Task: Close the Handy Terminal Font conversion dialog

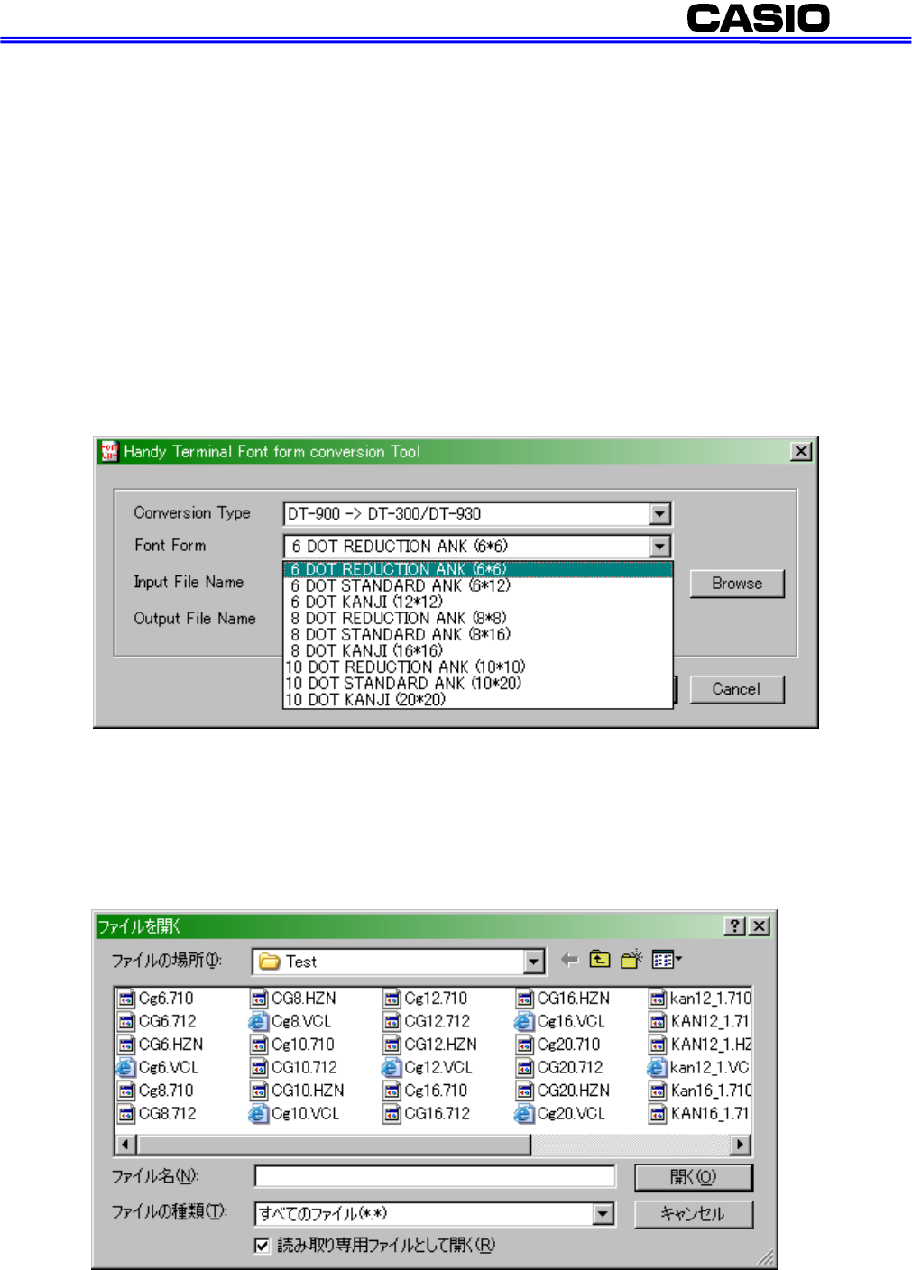Action: (x=801, y=451)
